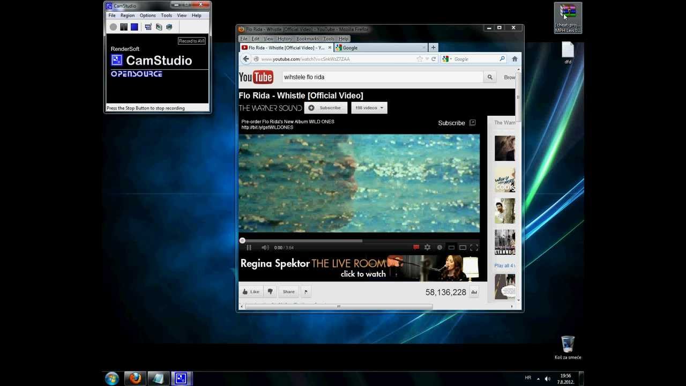Toggle the red annotations icon in player
Viewport: 686px width, 386px height.
coord(416,248)
